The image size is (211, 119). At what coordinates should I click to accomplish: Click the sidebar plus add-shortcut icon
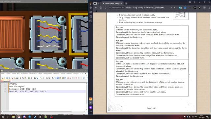[x=91, y=103]
